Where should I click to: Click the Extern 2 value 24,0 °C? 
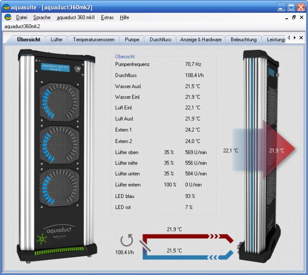(x=193, y=141)
